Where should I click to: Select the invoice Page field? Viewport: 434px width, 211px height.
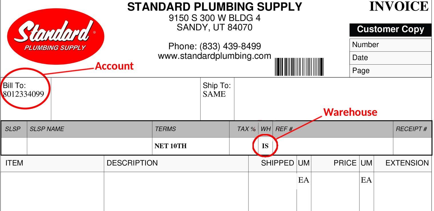point(391,71)
